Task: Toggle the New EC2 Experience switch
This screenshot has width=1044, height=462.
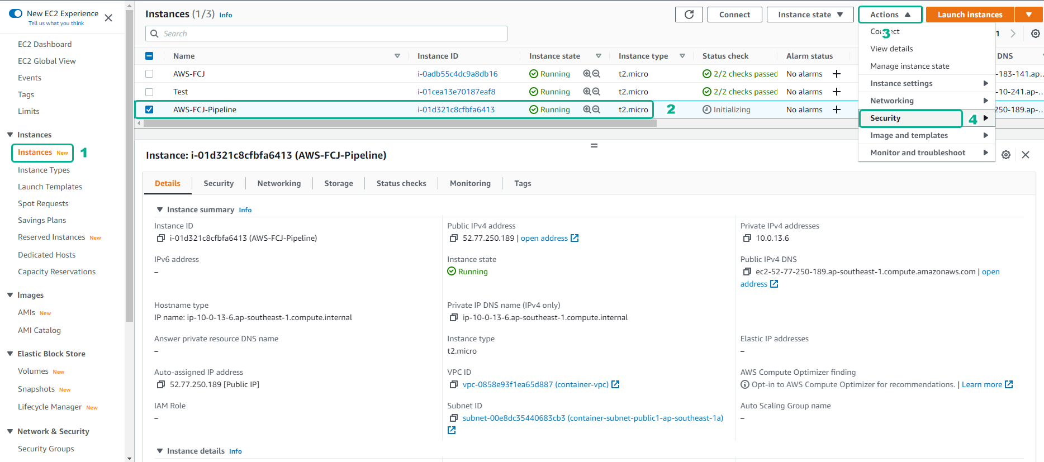Action: pos(16,13)
